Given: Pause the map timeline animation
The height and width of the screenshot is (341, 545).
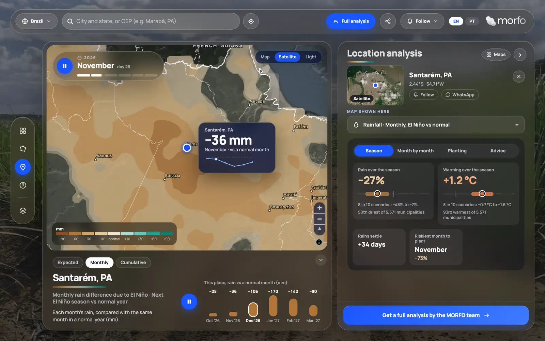Looking at the screenshot, I should (65, 66).
